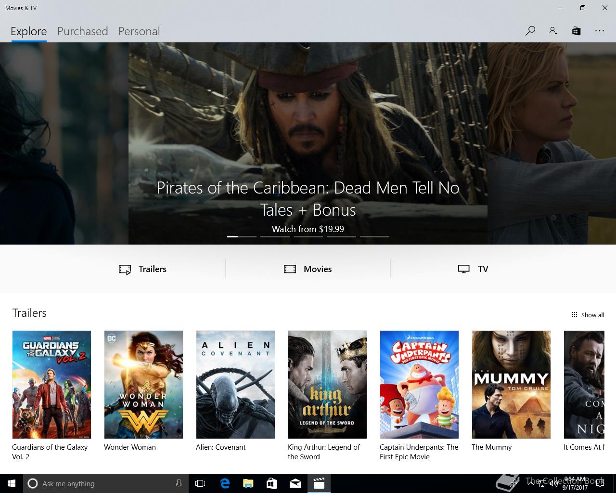The width and height of the screenshot is (616, 493).
Task: Switch to the Purchased tab
Action: (x=82, y=31)
